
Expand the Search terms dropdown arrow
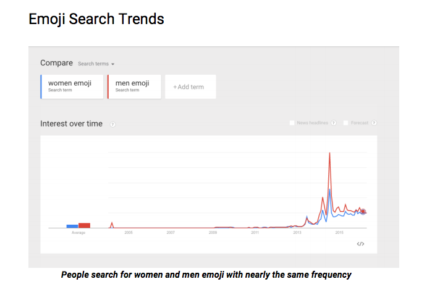[113, 64]
